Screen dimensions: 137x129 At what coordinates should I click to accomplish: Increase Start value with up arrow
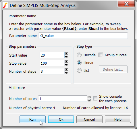[x=66, y=53]
